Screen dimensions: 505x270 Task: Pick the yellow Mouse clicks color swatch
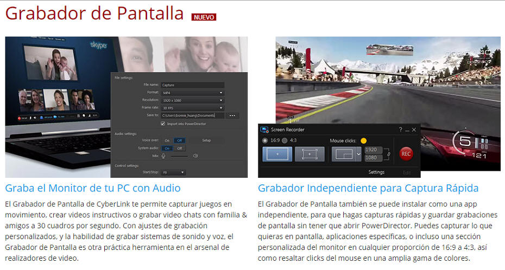point(363,140)
